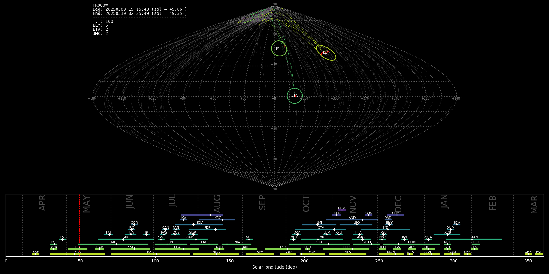Viewport: 549px width, 274px height.
Task: Click the EVI shower label in timeline
Action: (539, 252)
